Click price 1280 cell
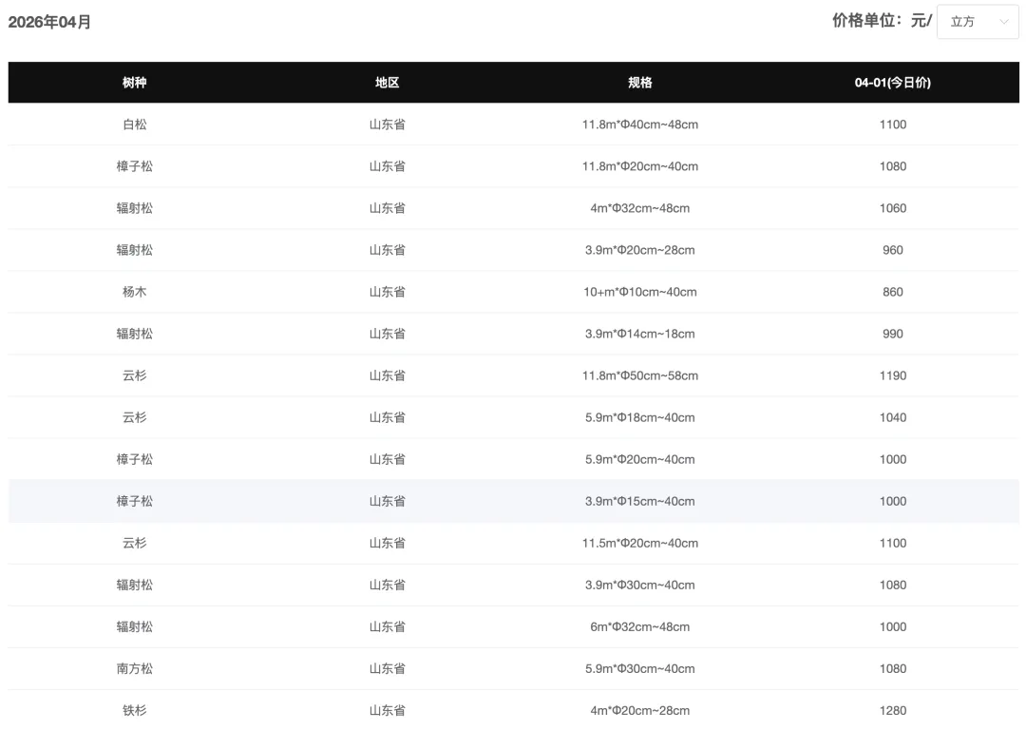This screenshot has height=730, width=1026. pyautogui.click(x=892, y=711)
